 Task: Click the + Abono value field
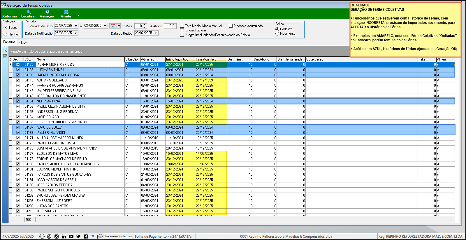click(x=168, y=26)
